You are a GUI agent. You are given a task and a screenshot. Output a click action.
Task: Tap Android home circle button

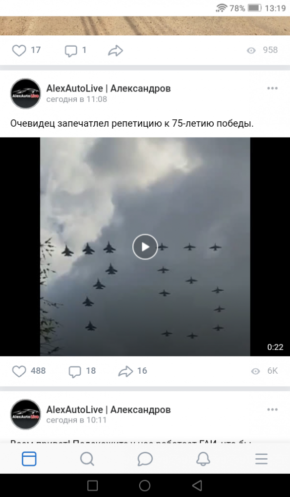[145, 485]
